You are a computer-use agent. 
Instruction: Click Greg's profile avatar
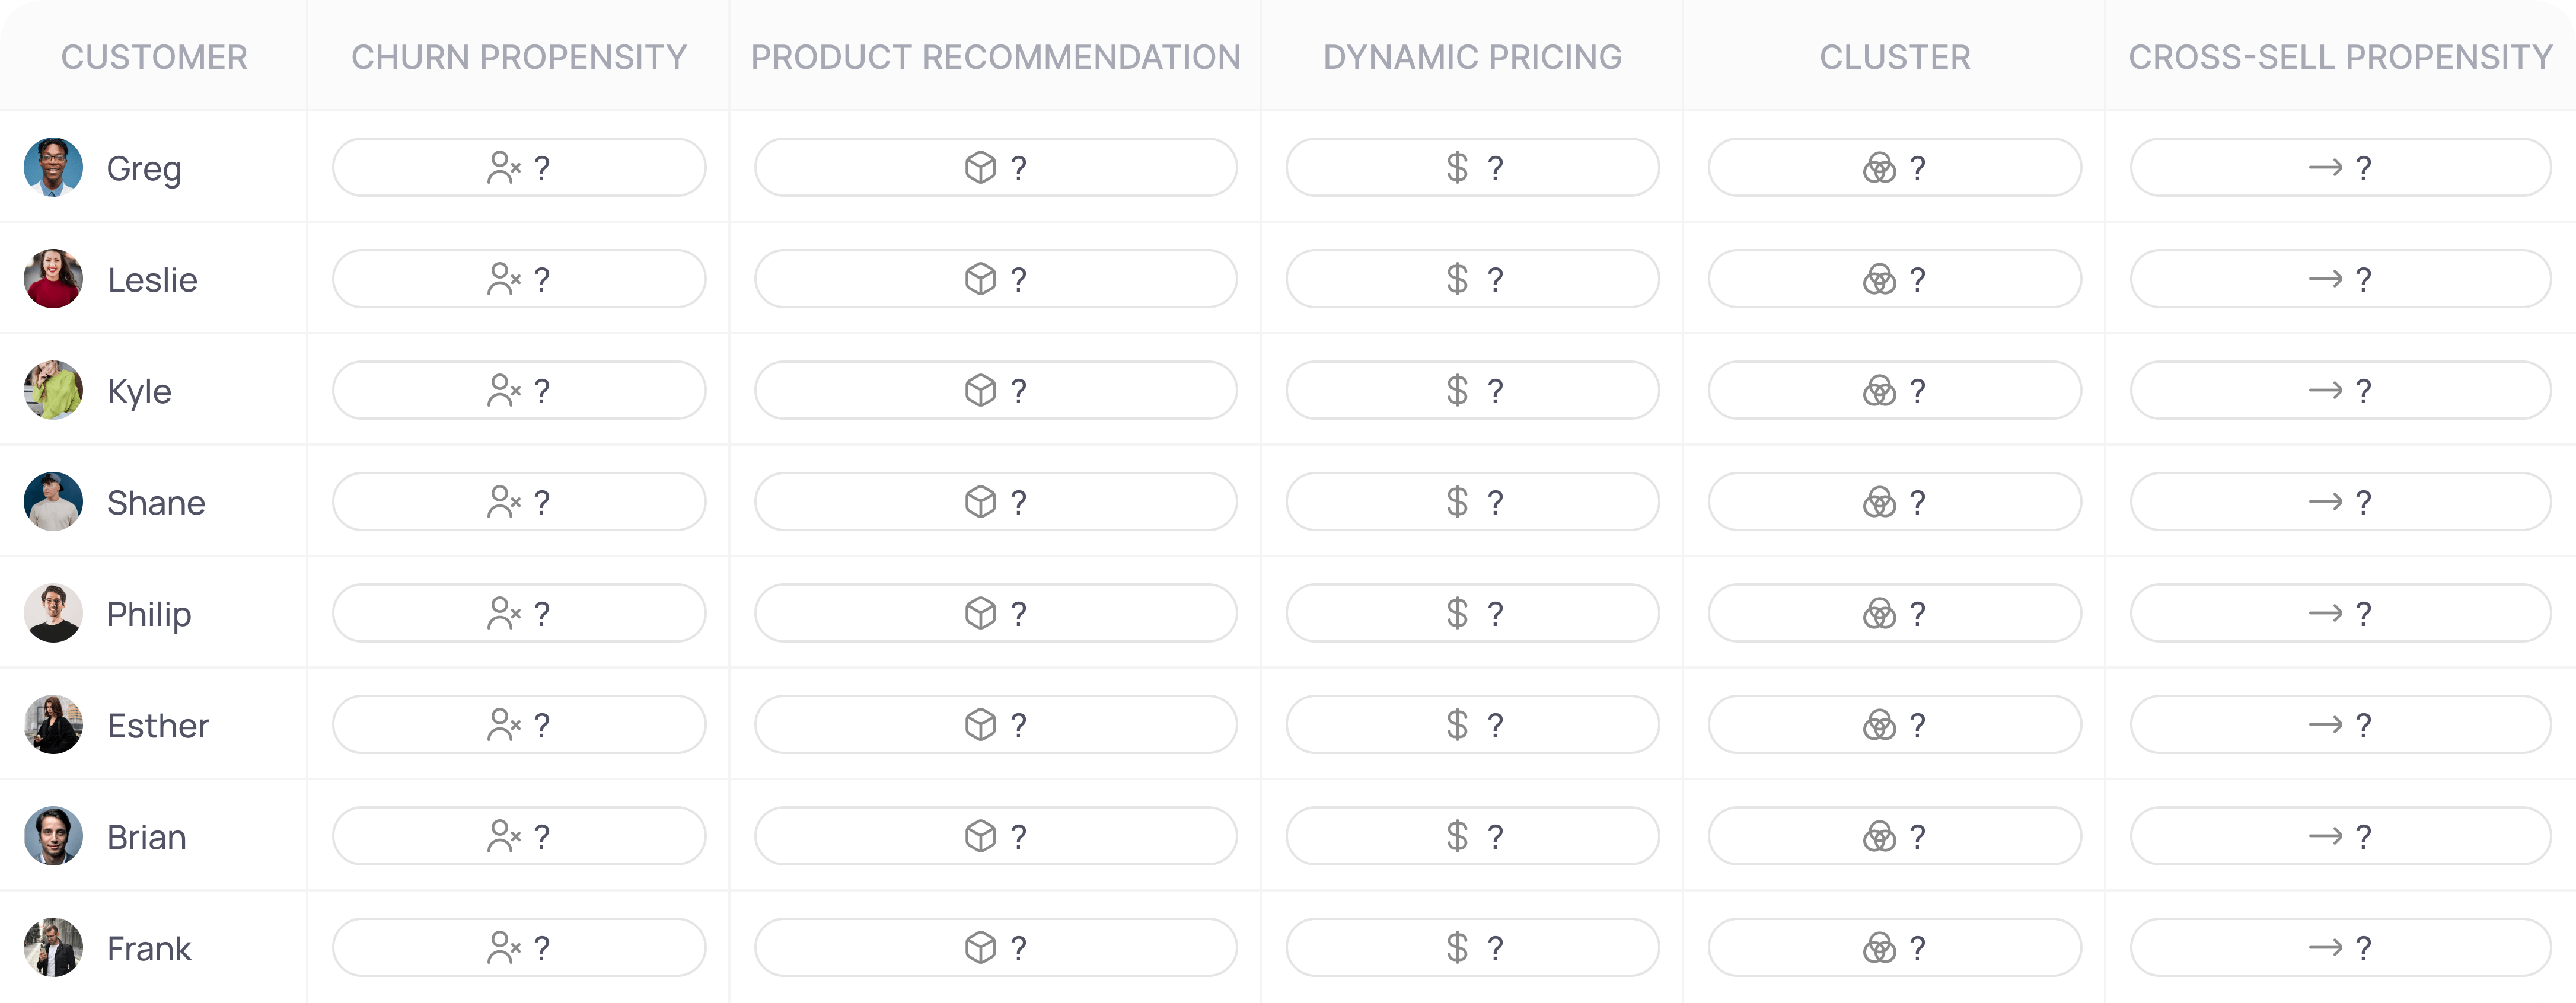[53, 167]
